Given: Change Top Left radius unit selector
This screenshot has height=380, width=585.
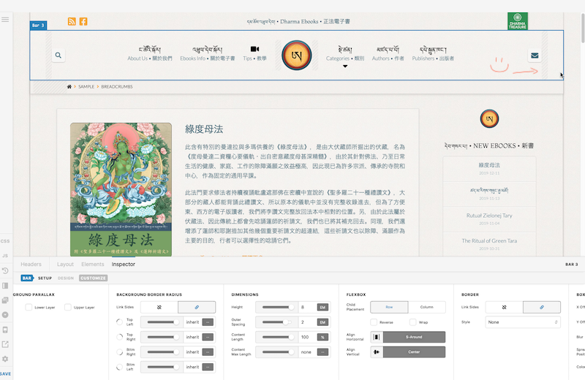Looking at the screenshot, I should coord(208,322).
